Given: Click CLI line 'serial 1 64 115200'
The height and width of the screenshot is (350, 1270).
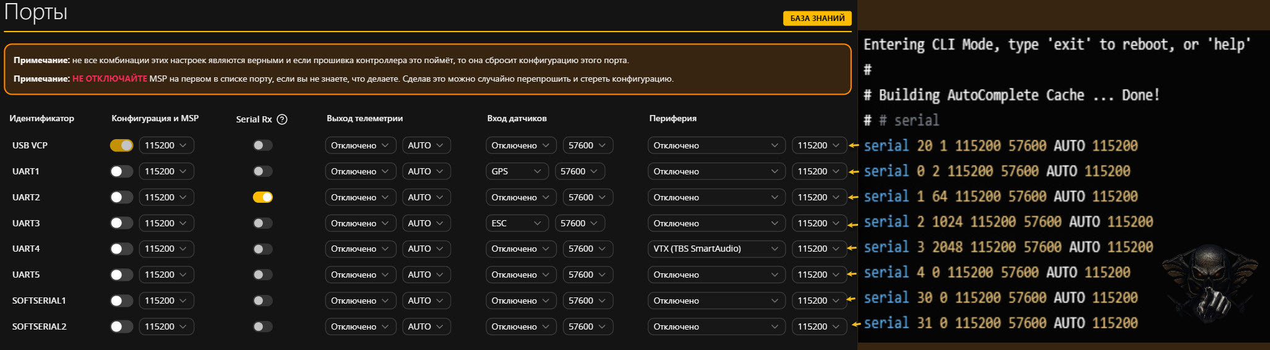Looking at the screenshot, I should coord(1001,197).
